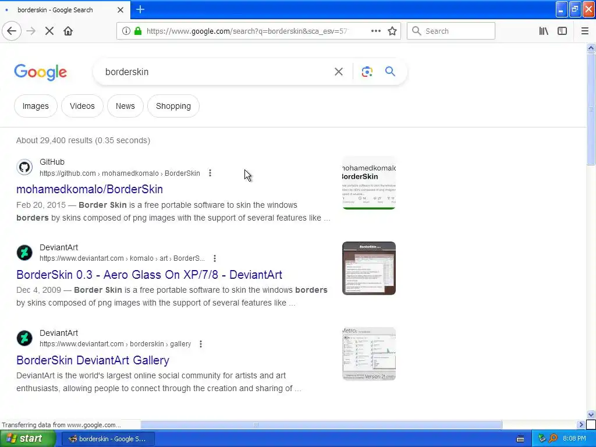The image size is (596, 447).
Task: Open mohamedkomalo/BorderSkin link
Action: [x=89, y=189]
